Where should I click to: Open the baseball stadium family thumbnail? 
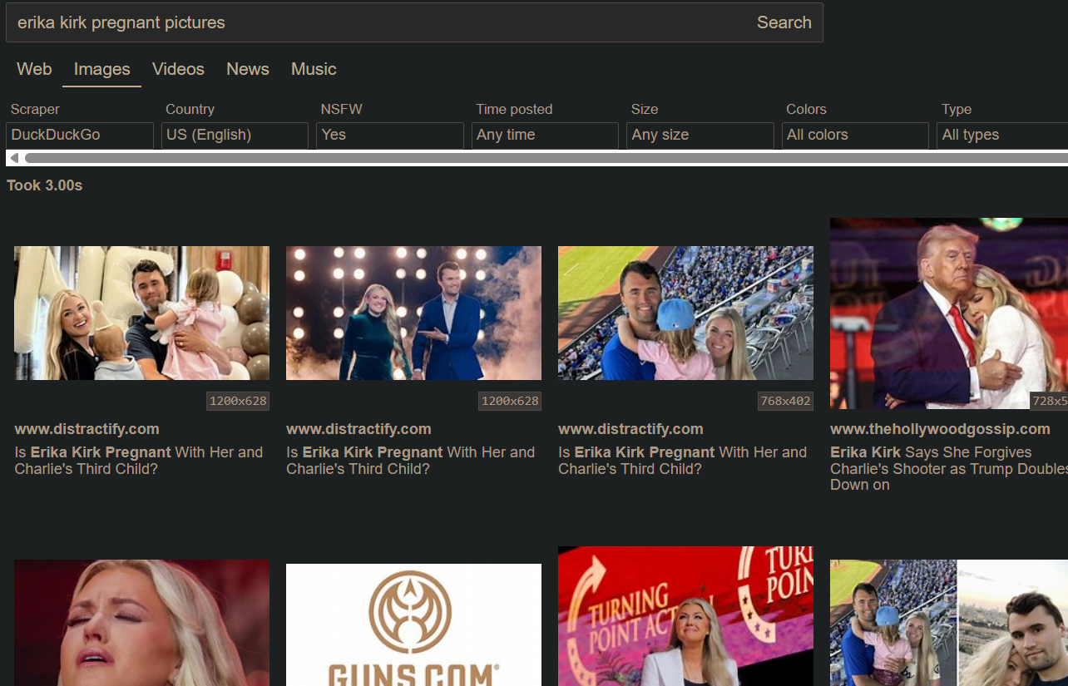(x=685, y=313)
